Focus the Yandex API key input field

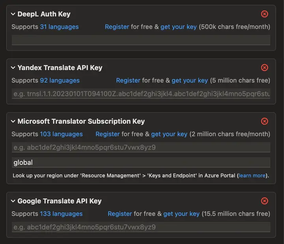[141, 94]
